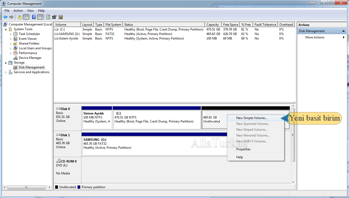Collapse the Storage tree node
This screenshot has height=198, width=349.
[x=6, y=63]
